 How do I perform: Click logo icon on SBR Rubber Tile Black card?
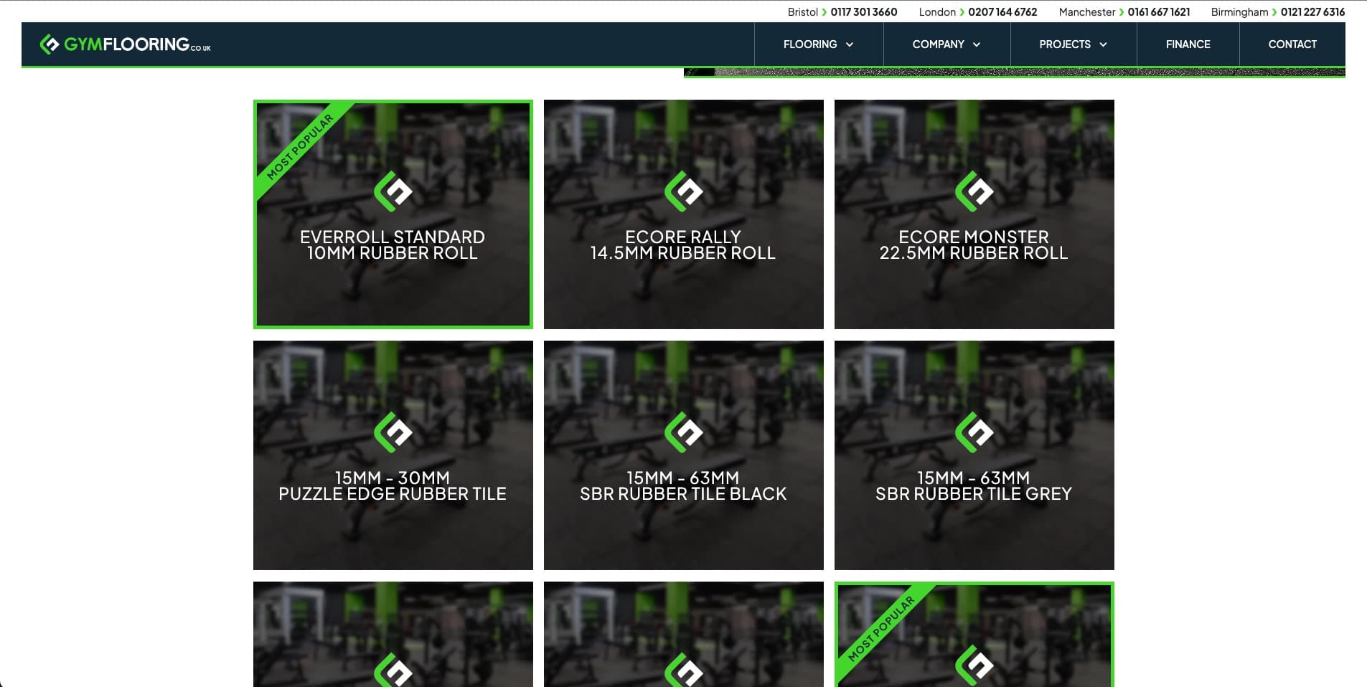[x=684, y=432]
